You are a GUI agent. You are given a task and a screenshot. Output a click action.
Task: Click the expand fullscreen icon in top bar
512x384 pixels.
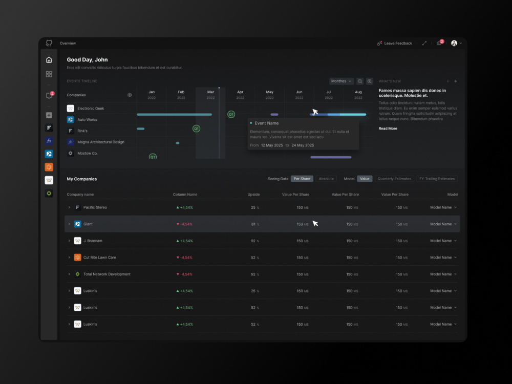point(424,43)
